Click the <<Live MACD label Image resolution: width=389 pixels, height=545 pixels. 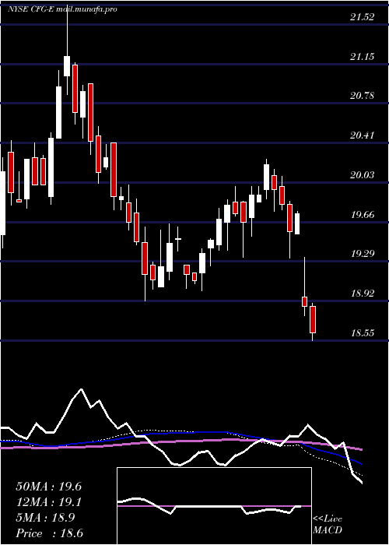[x=328, y=525]
